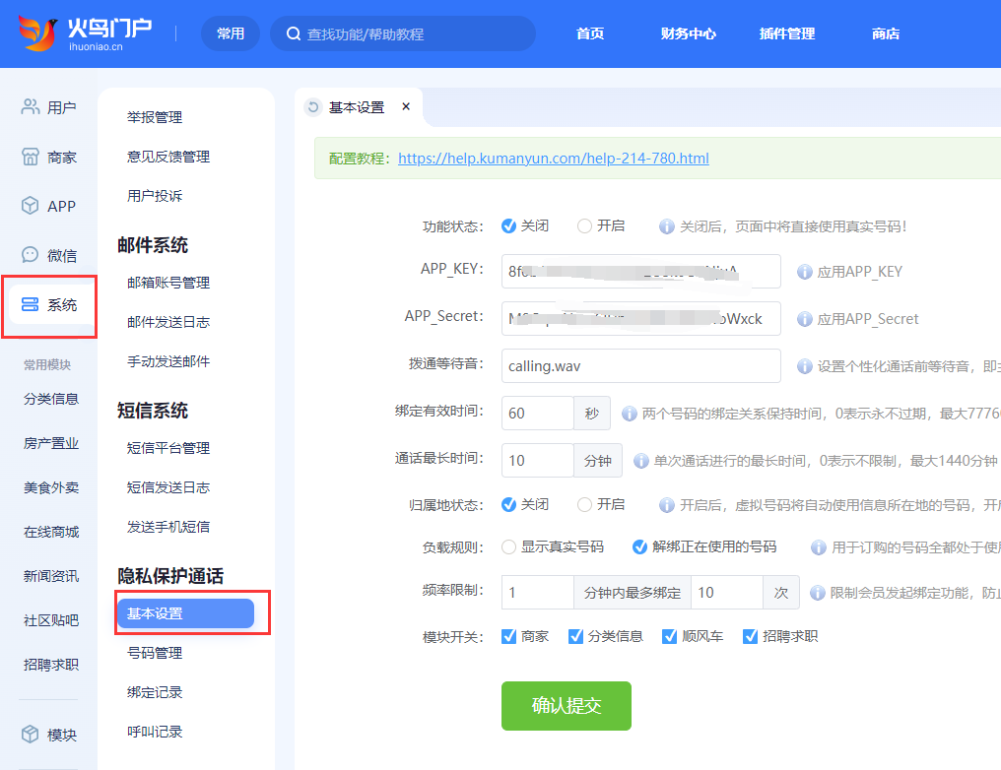The height and width of the screenshot is (770, 1001).
Task: Select 显示真实号码 load rule
Action: tap(508, 546)
